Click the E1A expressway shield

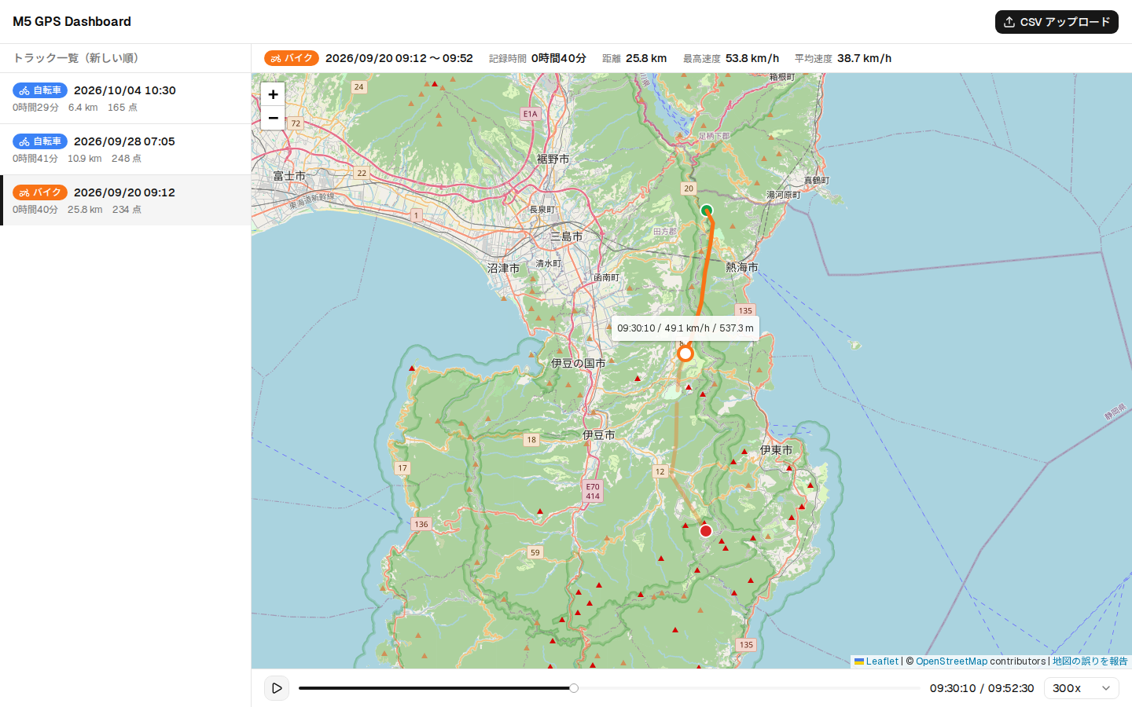point(531,114)
